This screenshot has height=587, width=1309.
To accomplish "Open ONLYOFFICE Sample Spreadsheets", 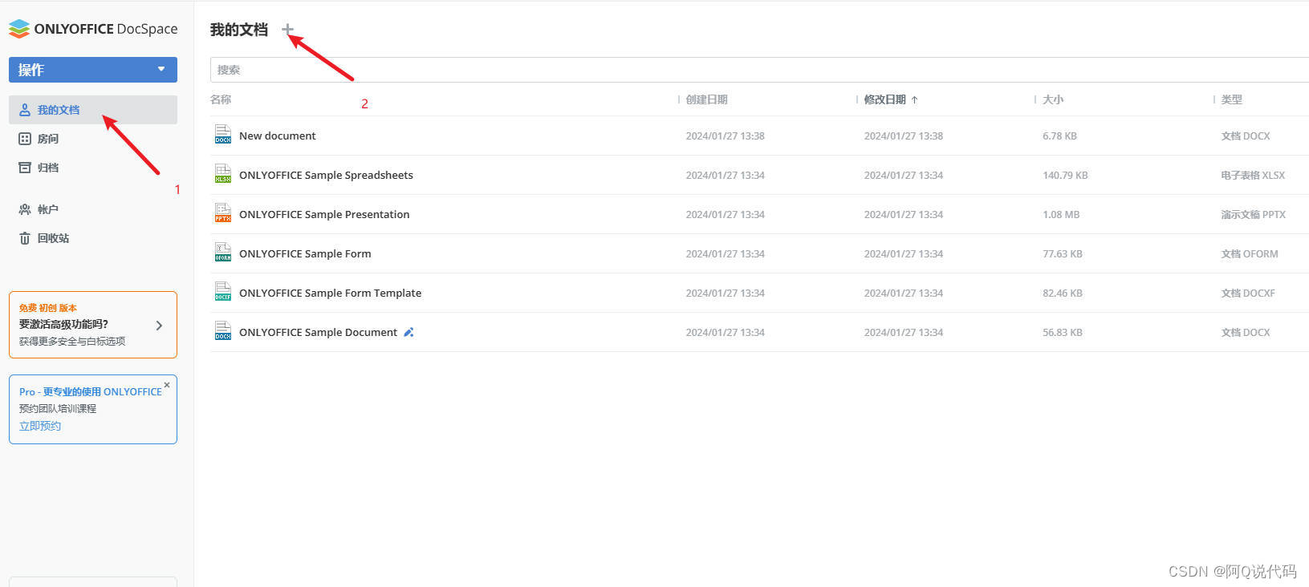I will (326, 175).
